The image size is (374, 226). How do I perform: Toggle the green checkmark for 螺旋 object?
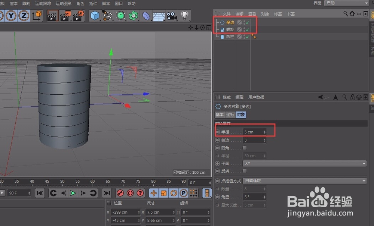248,29
